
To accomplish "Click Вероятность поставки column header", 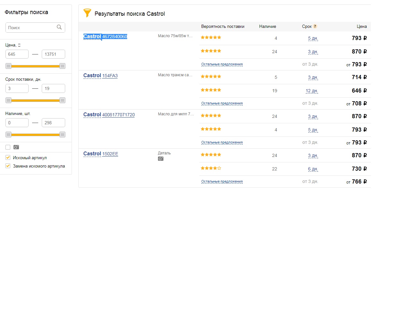I will tap(223, 27).
